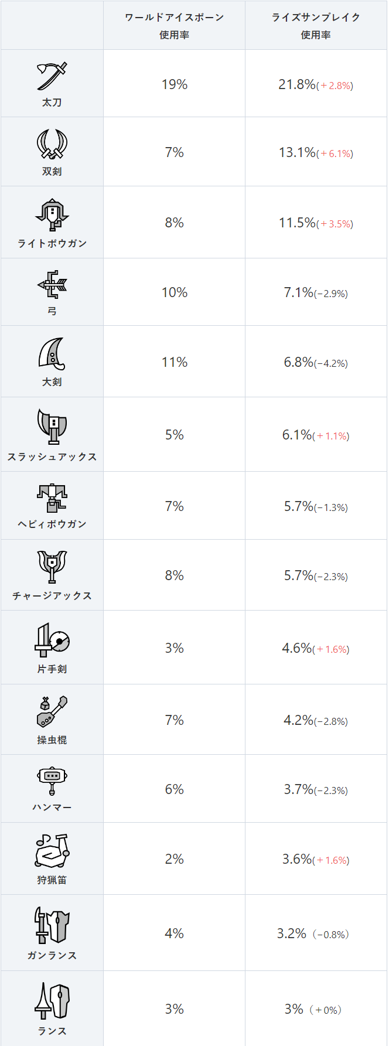The image size is (389, 1046).
Task: Select the Insect Glaive (操虫棍) icon
Action: [x=52, y=711]
